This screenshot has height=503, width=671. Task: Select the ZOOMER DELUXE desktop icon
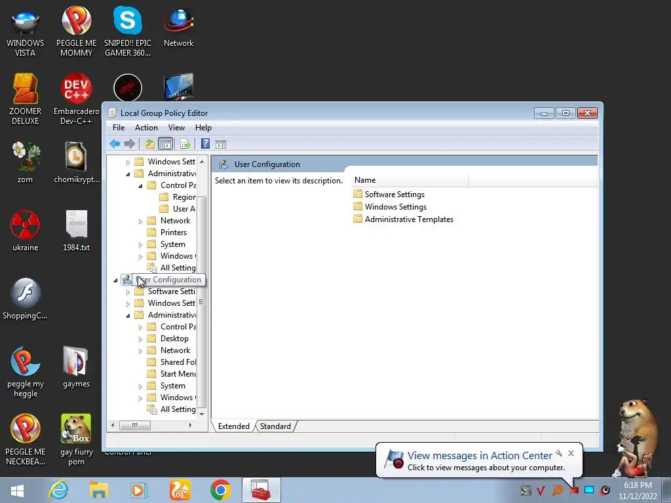tap(26, 100)
